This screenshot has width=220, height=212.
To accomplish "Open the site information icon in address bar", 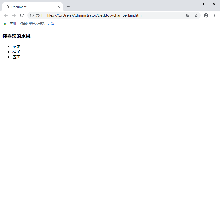I will [x=32, y=15].
